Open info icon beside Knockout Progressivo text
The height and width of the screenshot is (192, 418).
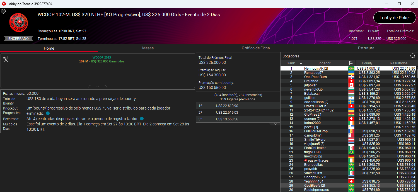click(48, 113)
